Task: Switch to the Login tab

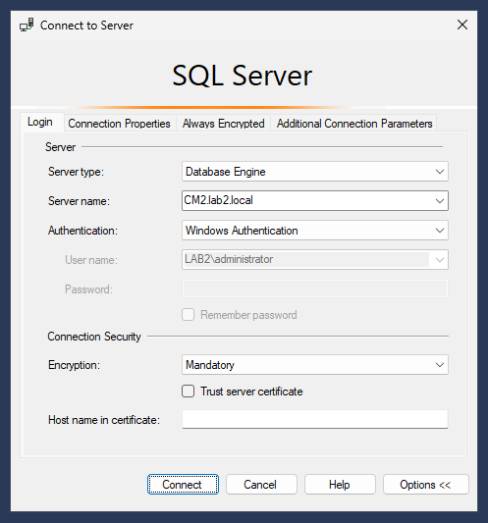Action: (40, 122)
